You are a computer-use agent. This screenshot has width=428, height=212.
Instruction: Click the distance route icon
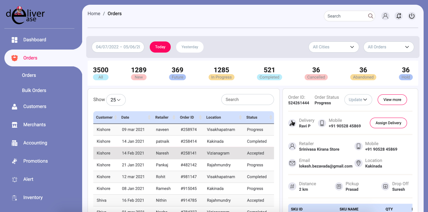pyautogui.click(x=292, y=186)
